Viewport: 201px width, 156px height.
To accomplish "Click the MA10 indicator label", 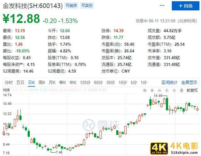I will click(38, 90).
